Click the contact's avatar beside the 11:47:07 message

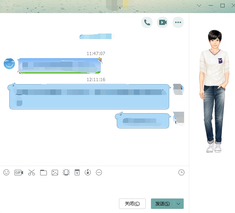(9, 64)
